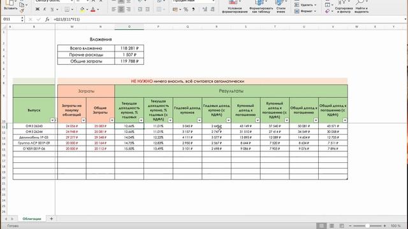Open Условное форматирование menu

pyautogui.click(x=235, y=6)
